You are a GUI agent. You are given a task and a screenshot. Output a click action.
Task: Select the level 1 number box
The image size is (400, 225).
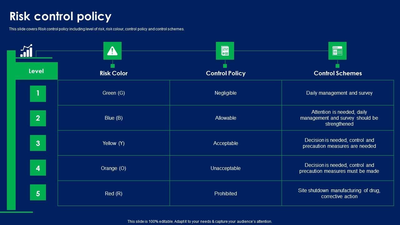[x=38, y=93]
